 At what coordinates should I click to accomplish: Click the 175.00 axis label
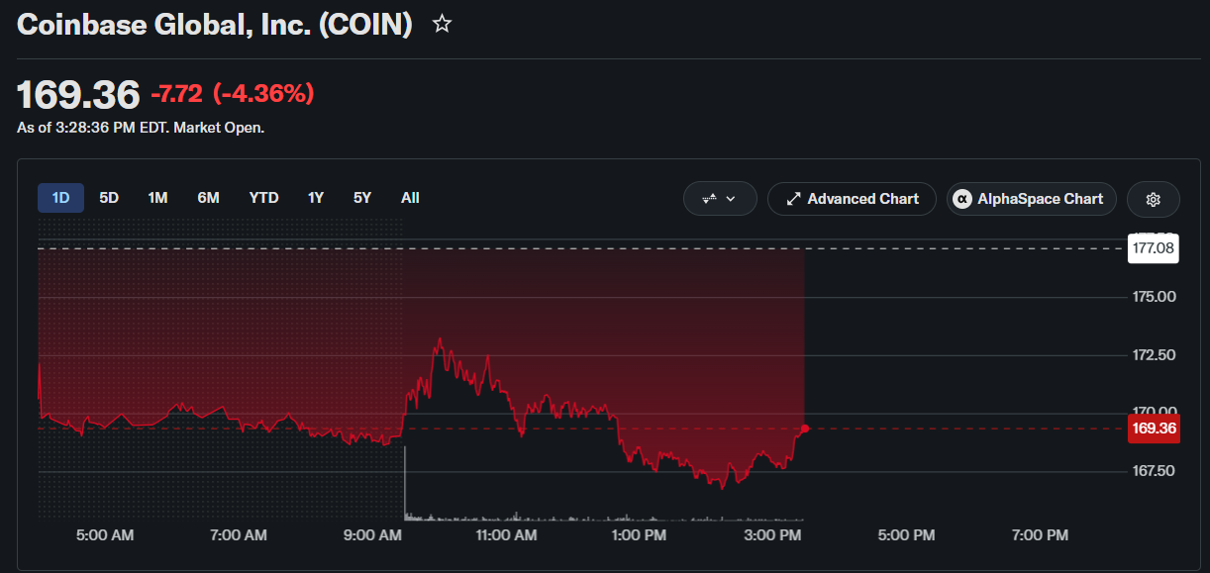[1154, 297]
